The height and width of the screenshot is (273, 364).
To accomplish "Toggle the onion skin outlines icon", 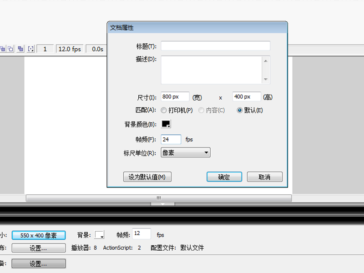I will coord(10,49).
